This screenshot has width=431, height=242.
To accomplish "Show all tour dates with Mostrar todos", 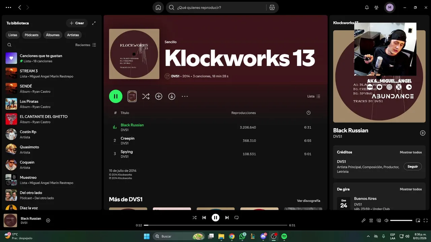I will [x=410, y=189].
